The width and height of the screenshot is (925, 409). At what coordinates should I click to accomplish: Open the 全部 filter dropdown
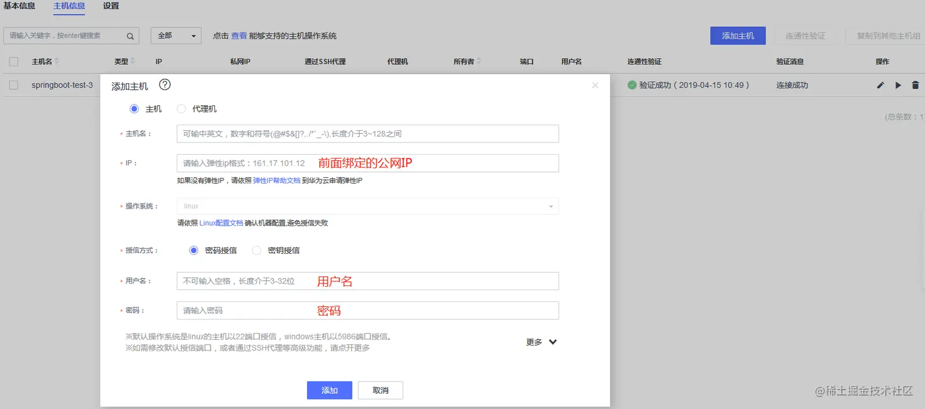176,35
